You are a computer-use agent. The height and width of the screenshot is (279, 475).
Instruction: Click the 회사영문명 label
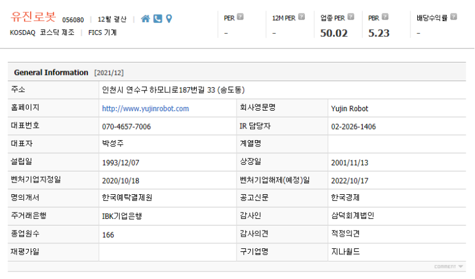pyautogui.click(x=257, y=108)
